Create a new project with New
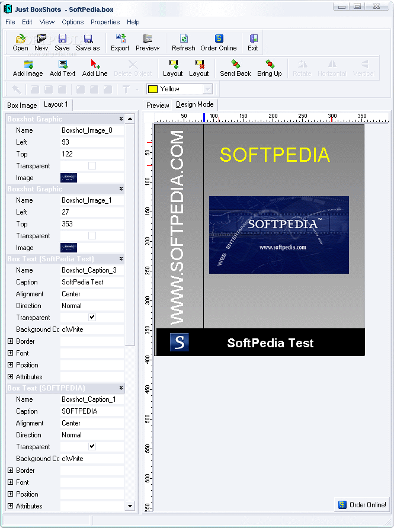This screenshot has width=394, height=528. tap(41, 43)
